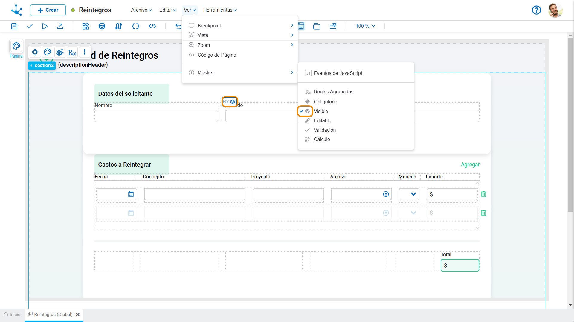Delete the second expense row with trash icon
Viewport: 574px width, 322px height.
click(x=484, y=213)
